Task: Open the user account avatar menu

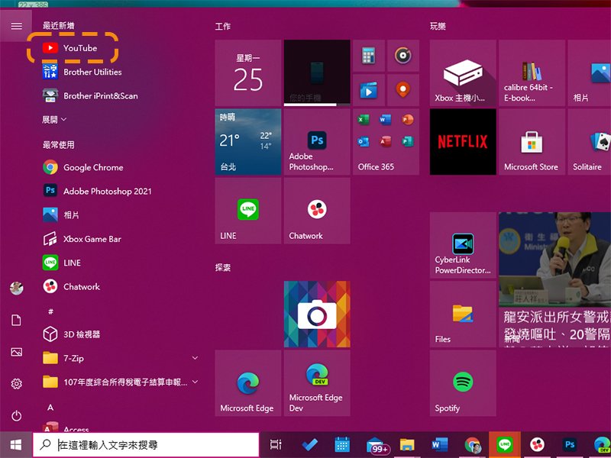Action: tap(16, 289)
